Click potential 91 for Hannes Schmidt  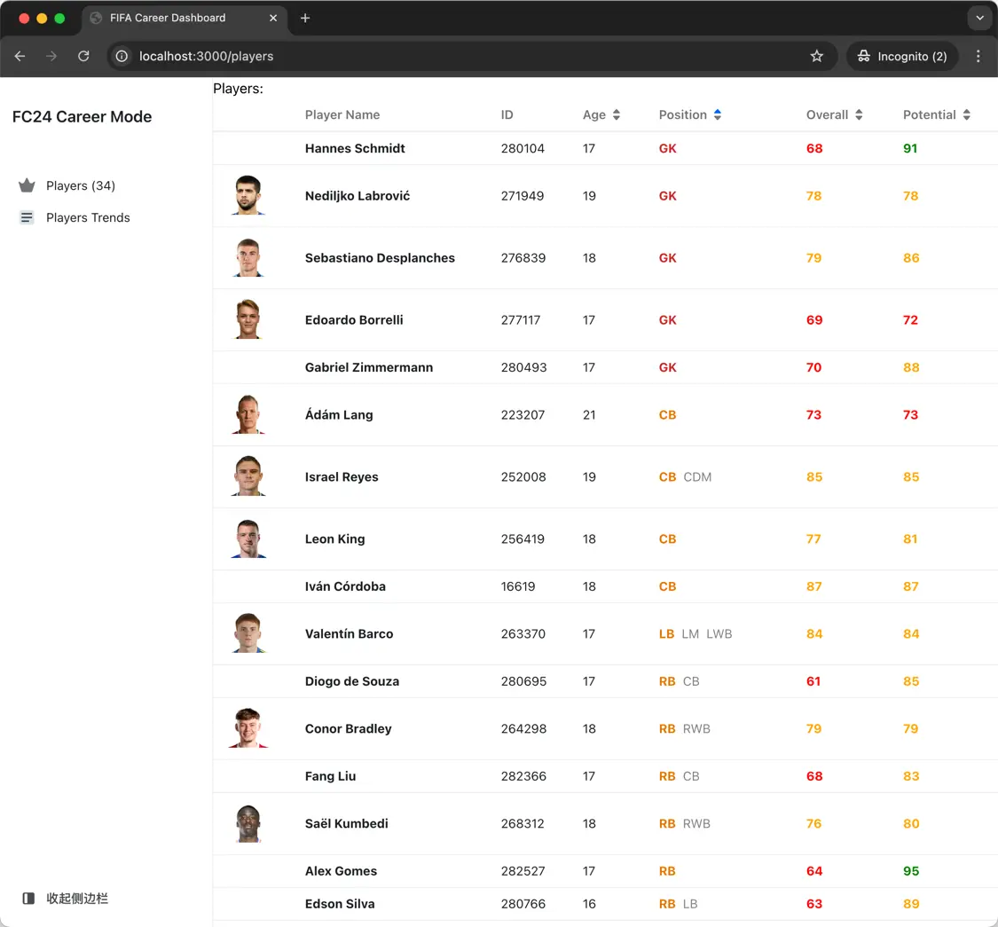click(x=910, y=148)
